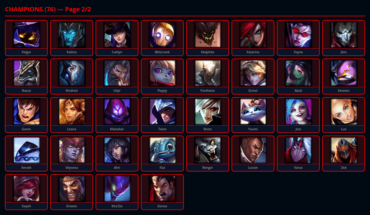Select the Veigar champion portrait

[x=27, y=34]
